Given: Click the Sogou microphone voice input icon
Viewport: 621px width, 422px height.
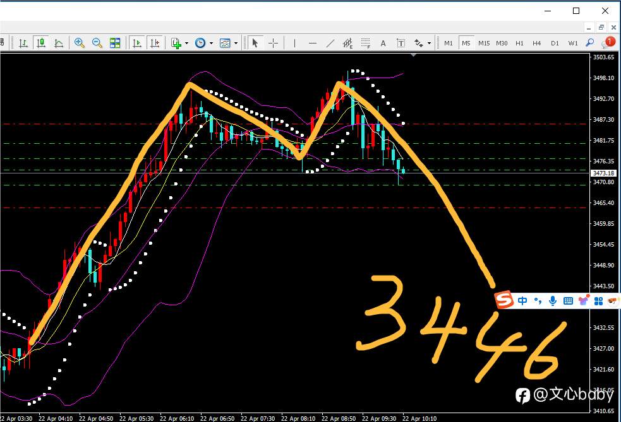Looking at the screenshot, I should (553, 301).
